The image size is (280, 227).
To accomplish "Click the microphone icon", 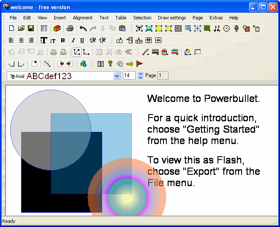I will coord(237,28).
